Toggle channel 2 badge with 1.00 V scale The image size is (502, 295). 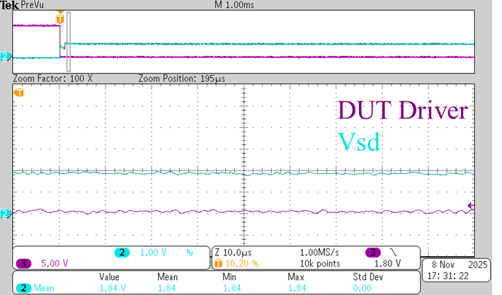122,252
